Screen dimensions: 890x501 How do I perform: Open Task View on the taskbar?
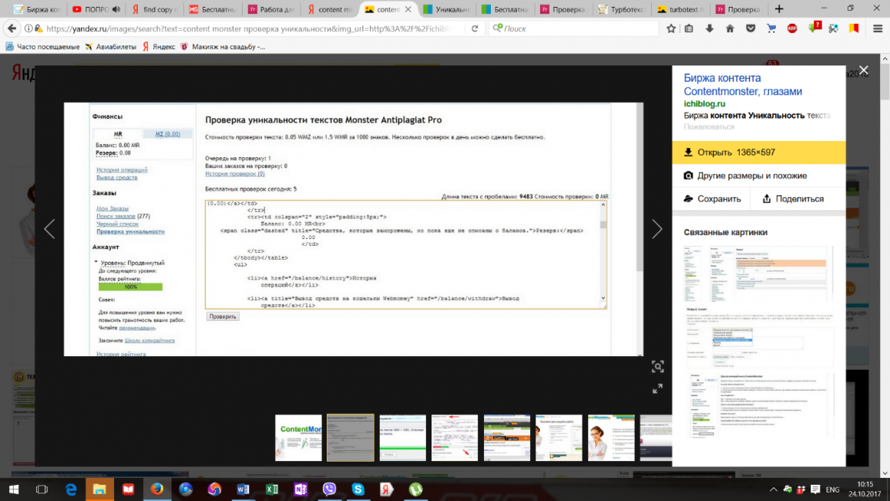(x=42, y=489)
